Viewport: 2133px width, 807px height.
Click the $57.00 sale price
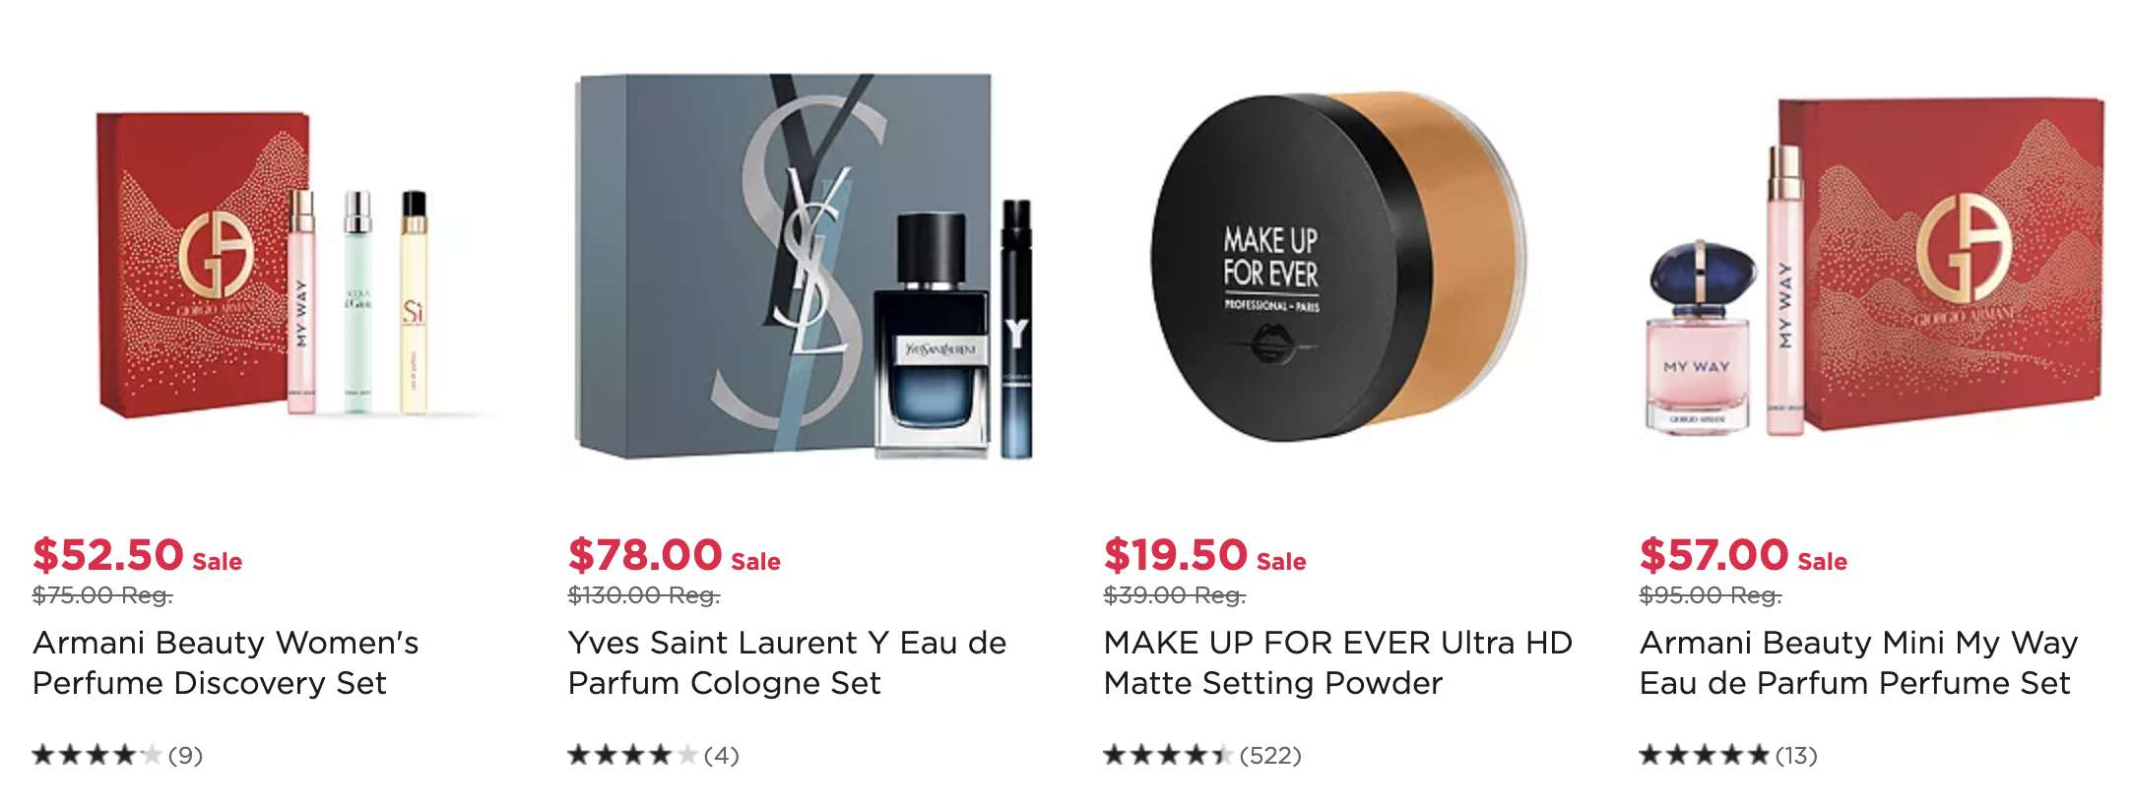pos(1714,555)
